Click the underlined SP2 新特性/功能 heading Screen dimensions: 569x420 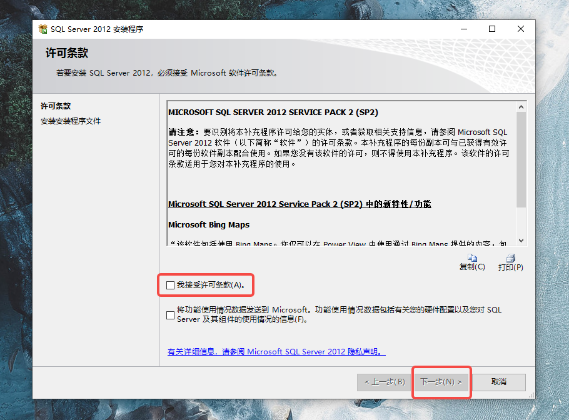[x=300, y=204]
